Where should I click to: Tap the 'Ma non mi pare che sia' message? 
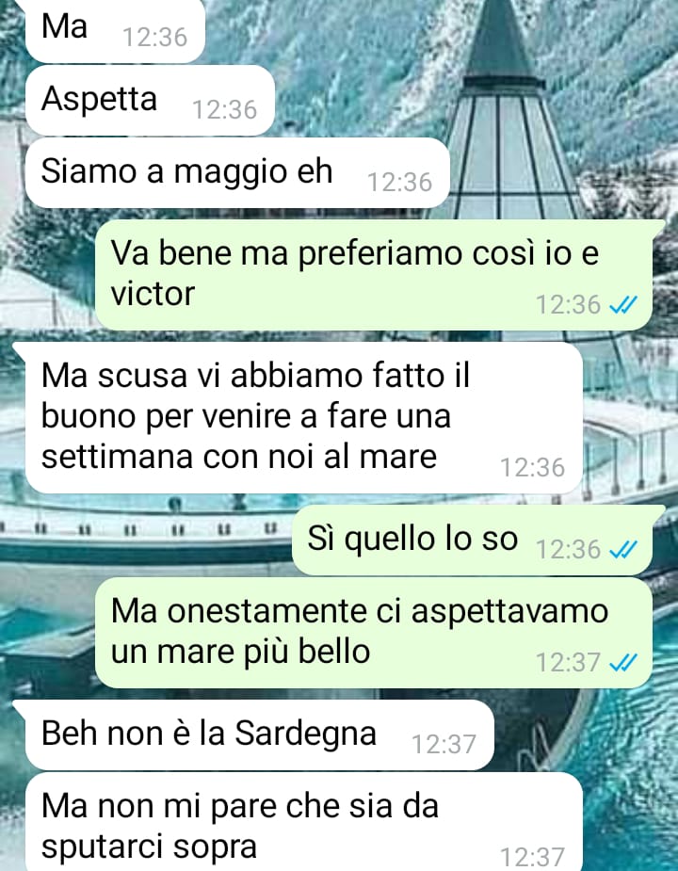[x=303, y=822]
